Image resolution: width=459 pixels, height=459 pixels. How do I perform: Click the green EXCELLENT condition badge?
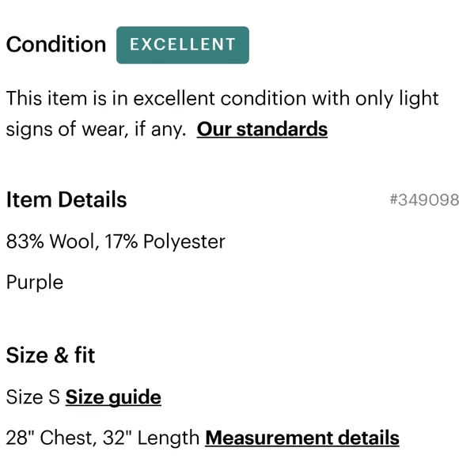(183, 45)
